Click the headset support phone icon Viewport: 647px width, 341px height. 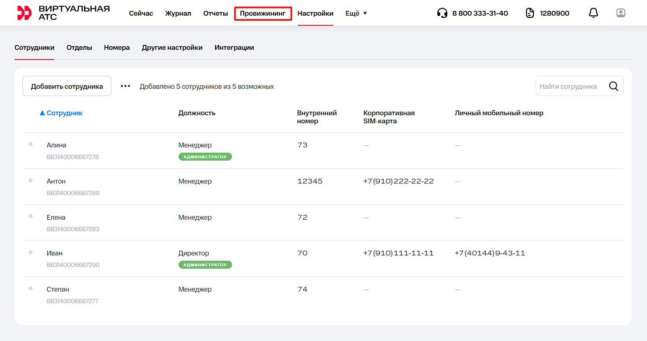click(442, 13)
